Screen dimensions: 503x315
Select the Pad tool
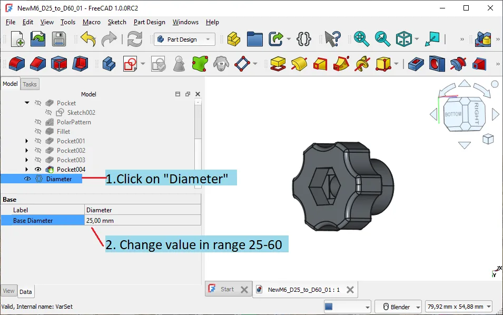278,63
